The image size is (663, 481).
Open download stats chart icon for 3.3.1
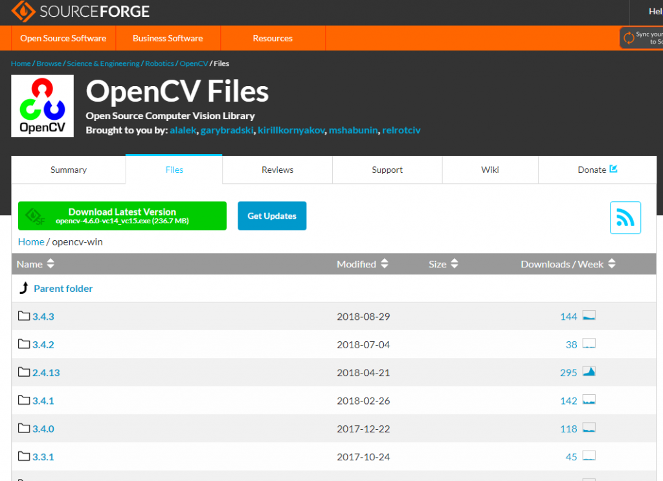pos(589,456)
